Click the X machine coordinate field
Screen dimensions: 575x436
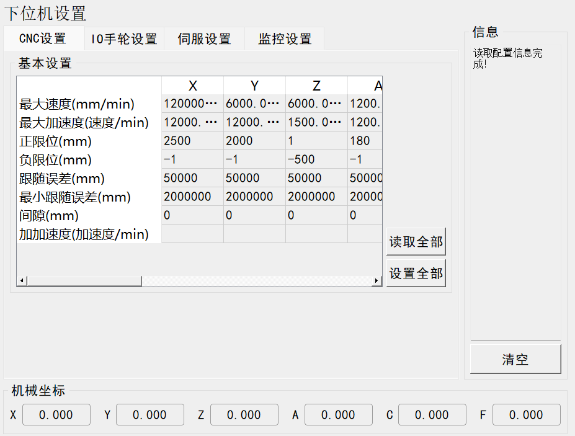(x=56, y=415)
